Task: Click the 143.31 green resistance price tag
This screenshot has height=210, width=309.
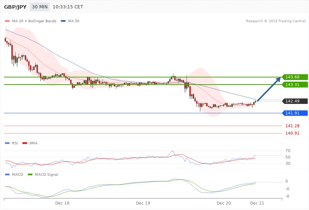Action: [295, 85]
